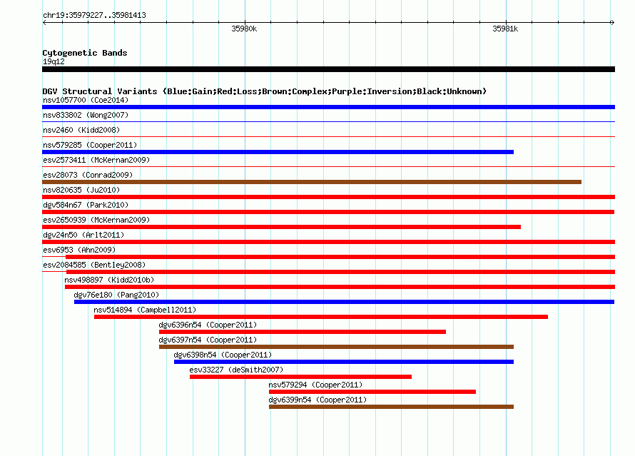Select the dgv76e180 blue gain bar
This screenshot has width=635, height=456.
[x=344, y=302]
